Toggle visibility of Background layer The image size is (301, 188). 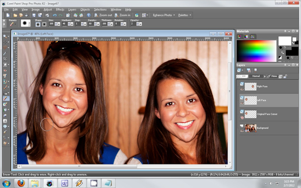242,131
